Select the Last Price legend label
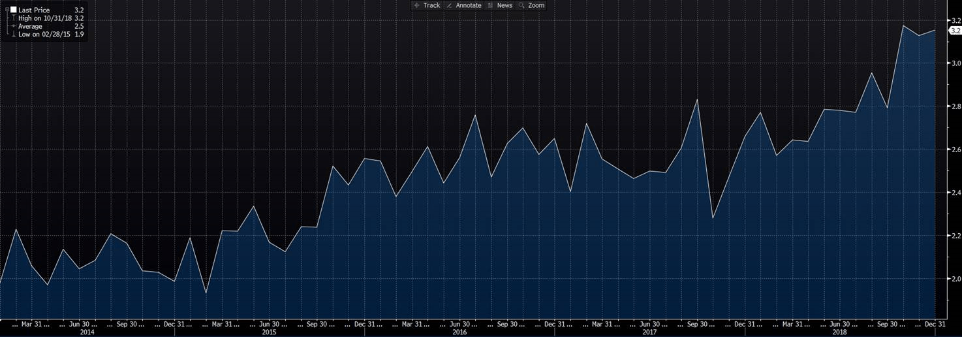This screenshot has height=337, width=962. (34, 10)
